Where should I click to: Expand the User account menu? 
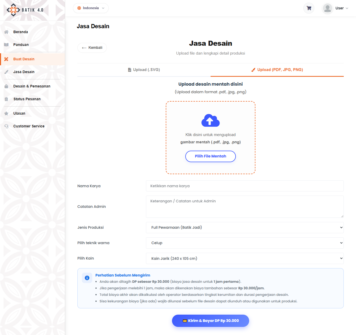tap(342, 8)
